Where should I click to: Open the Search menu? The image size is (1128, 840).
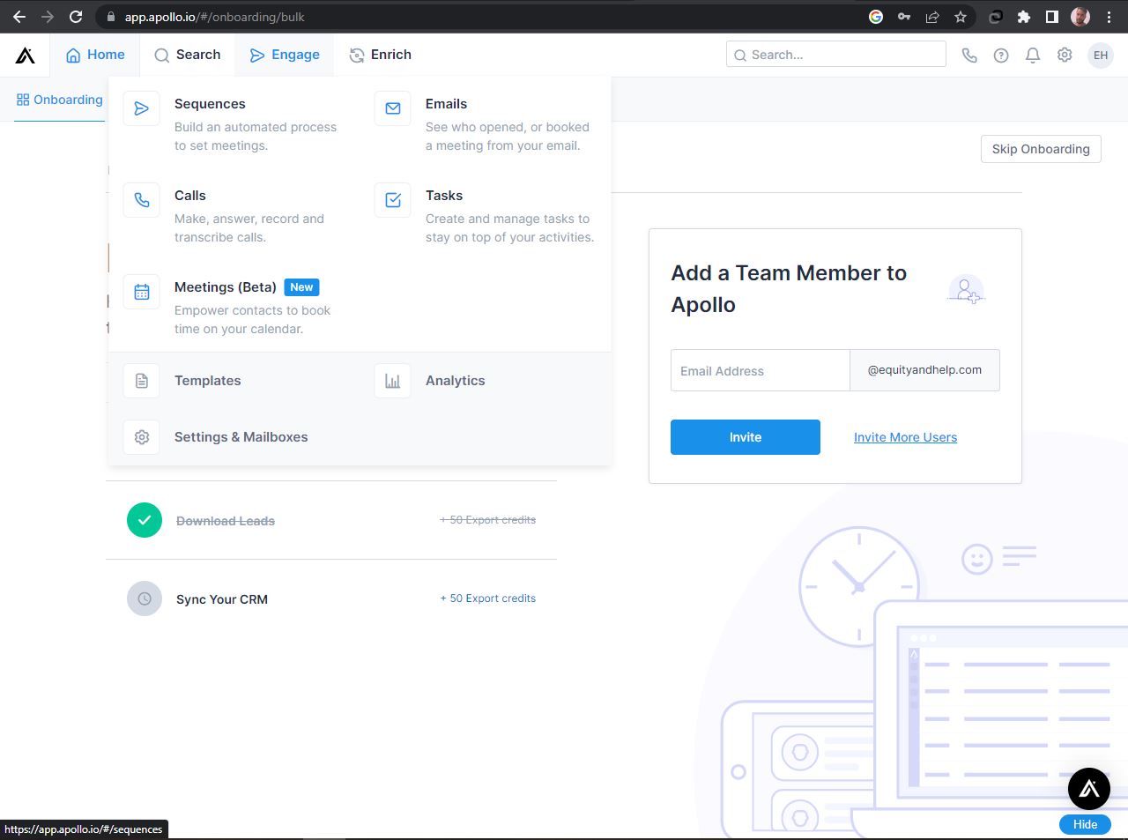click(187, 55)
